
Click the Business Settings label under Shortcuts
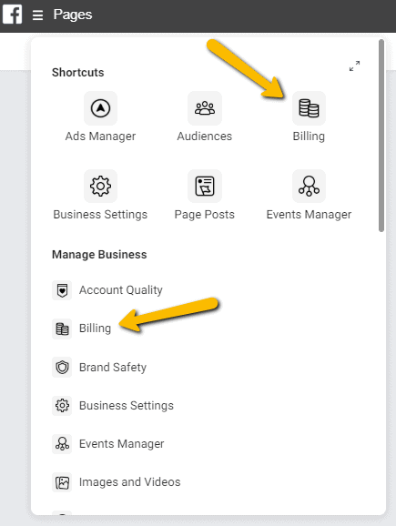100,215
